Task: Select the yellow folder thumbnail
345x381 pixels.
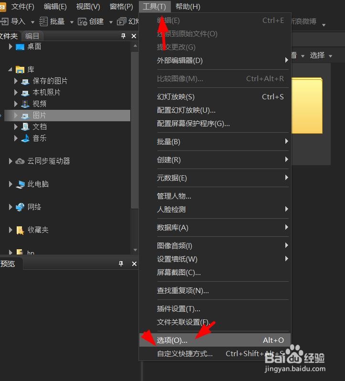Action: click(307, 105)
